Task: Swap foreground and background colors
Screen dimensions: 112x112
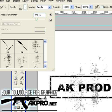Action: pyautogui.click(x=22, y=88)
